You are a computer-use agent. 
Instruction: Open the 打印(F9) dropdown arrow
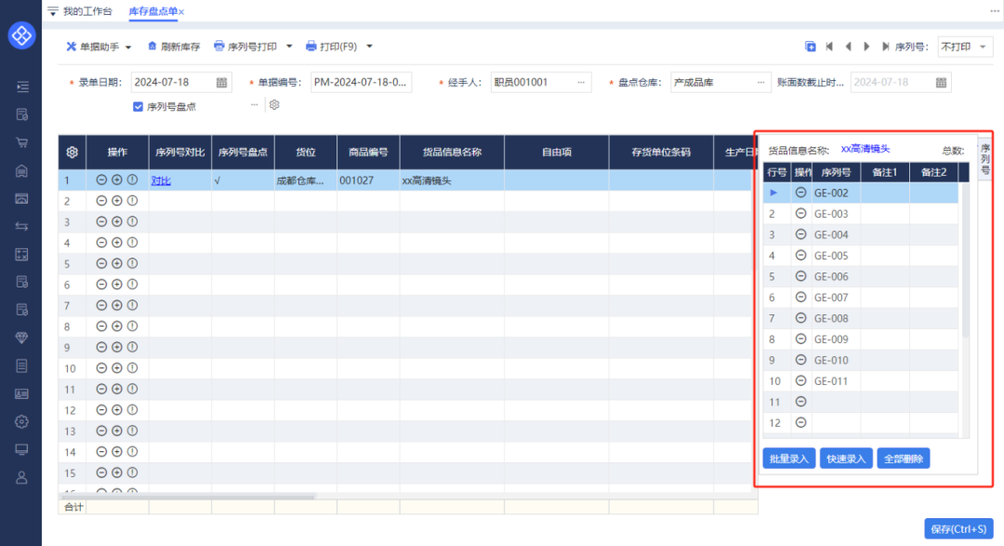coord(369,47)
